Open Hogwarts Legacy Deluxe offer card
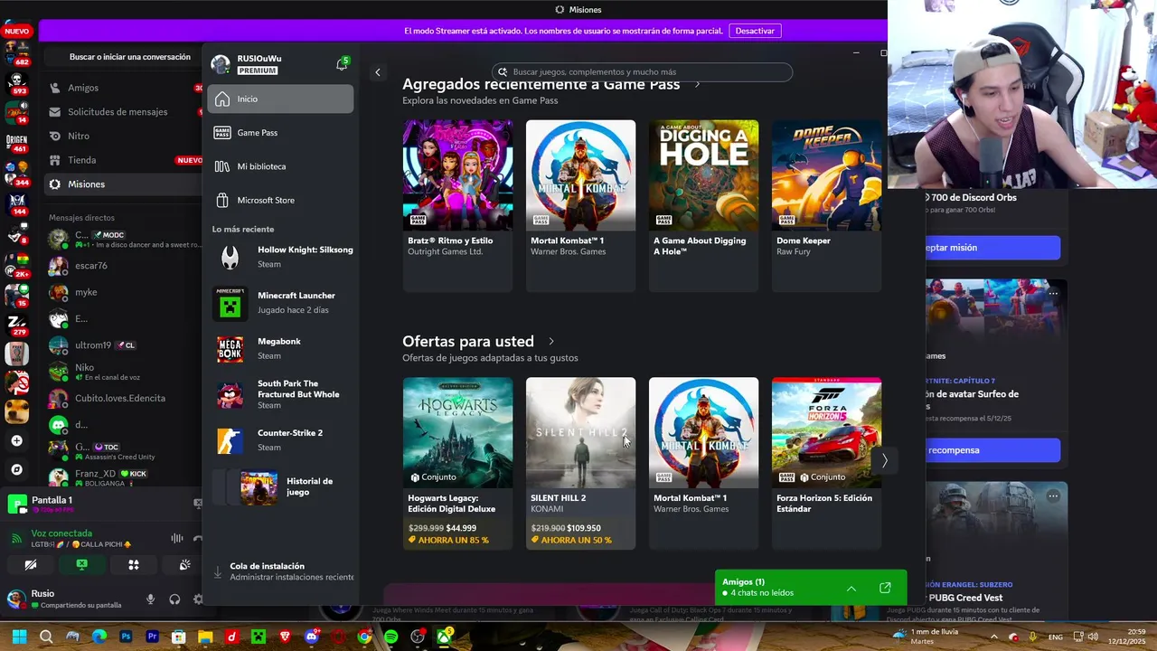The width and height of the screenshot is (1157, 651). (x=457, y=463)
